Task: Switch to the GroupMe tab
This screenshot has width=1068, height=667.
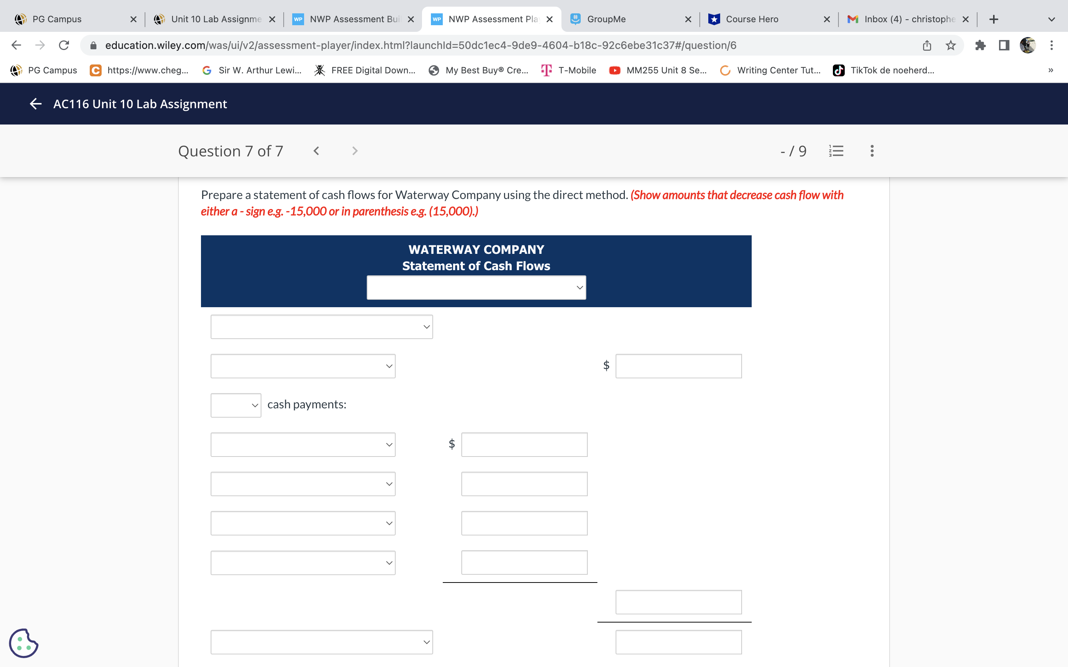Action: click(x=606, y=19)
